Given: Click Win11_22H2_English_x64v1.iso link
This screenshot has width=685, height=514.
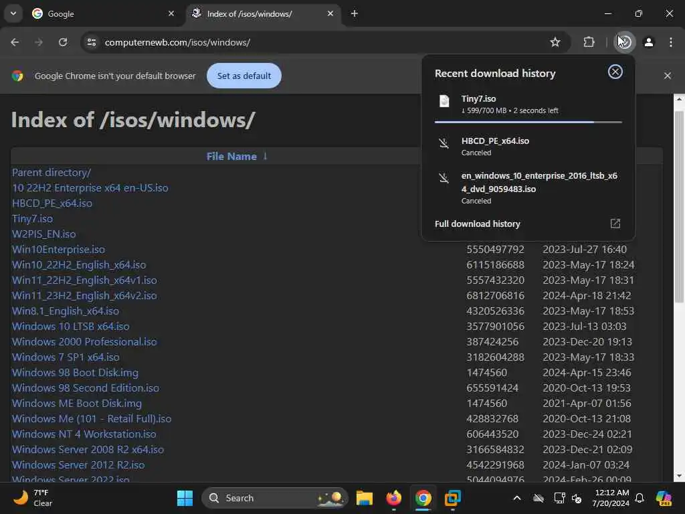Looking at the screenshot, I should click(84, 280).
